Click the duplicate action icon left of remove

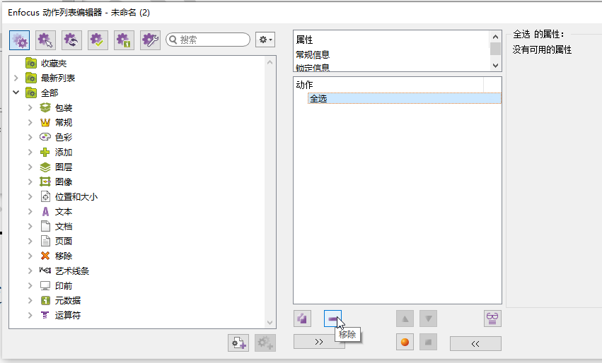[303, 319]
